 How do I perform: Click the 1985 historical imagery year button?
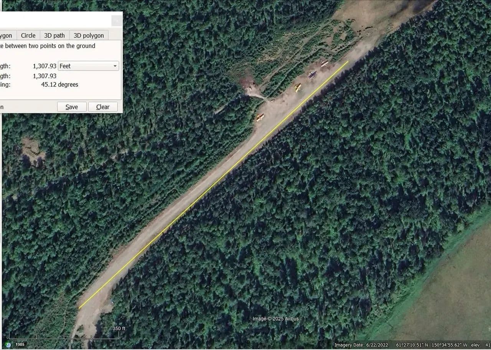tap(20, 345)
